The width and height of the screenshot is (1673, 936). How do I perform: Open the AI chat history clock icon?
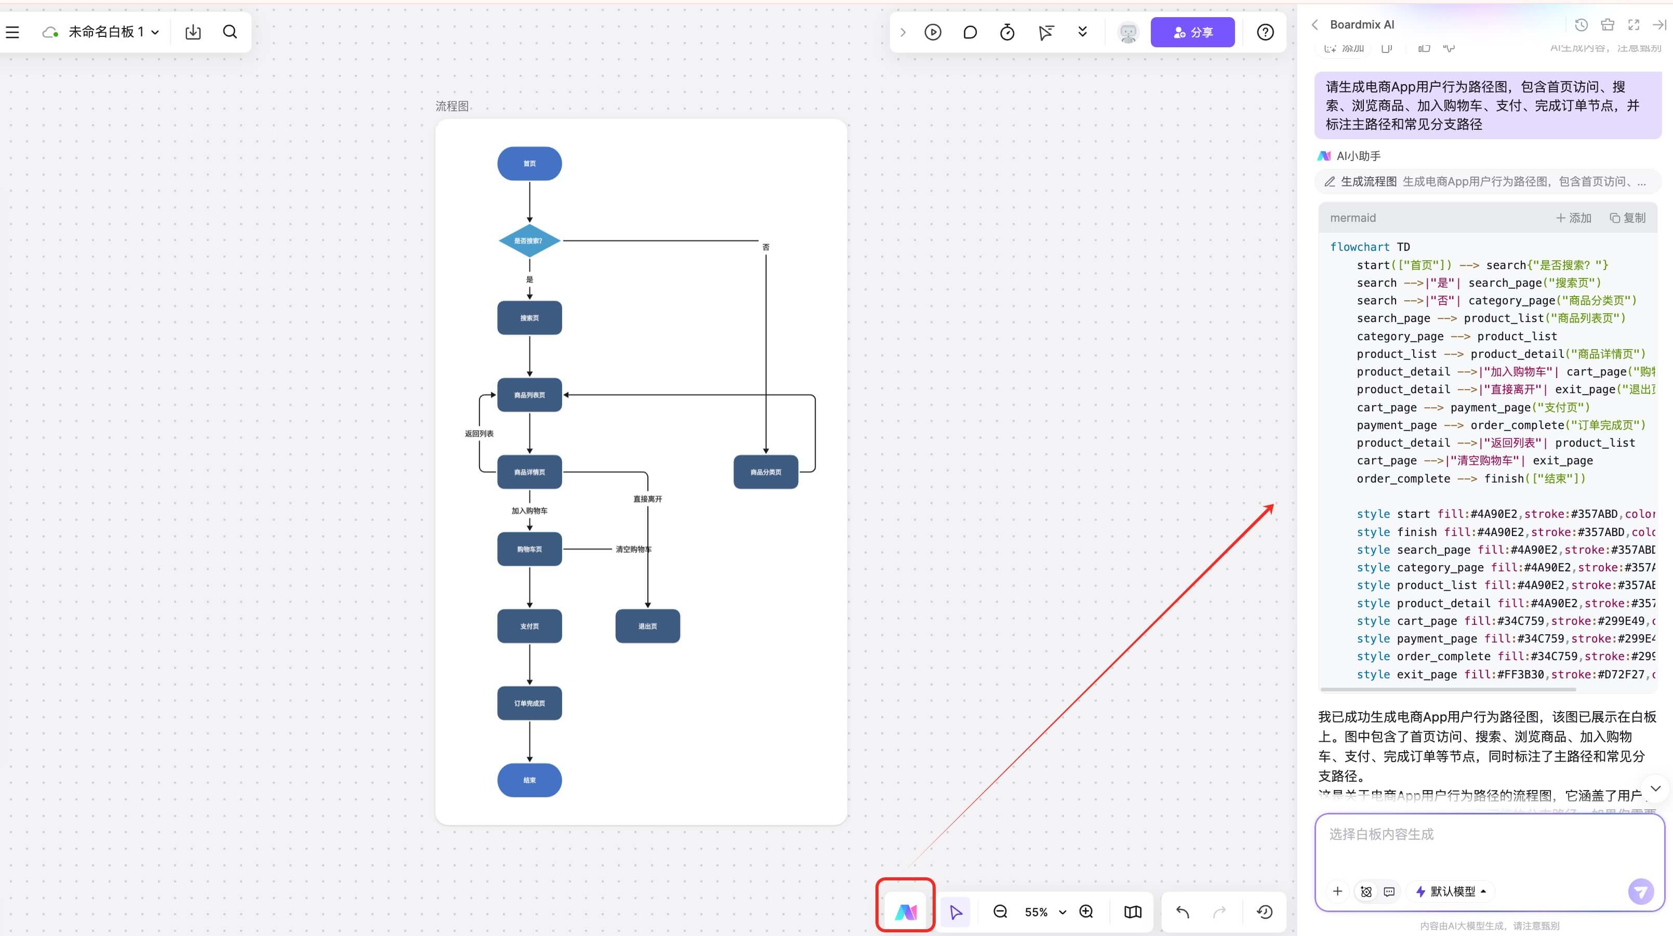1582,24
